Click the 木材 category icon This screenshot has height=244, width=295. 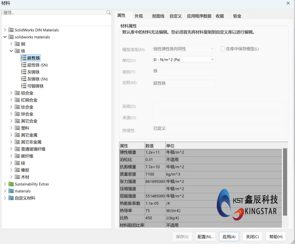click(18, 177)
